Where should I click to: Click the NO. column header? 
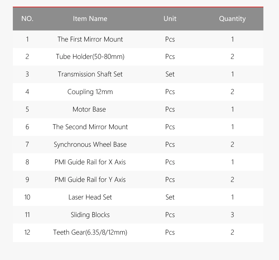[x=27, y=19]
